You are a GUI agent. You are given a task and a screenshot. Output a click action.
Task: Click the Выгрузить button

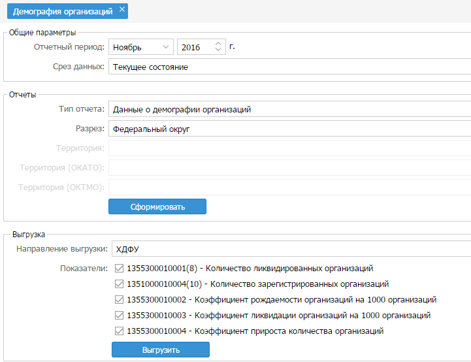point(161,350)
